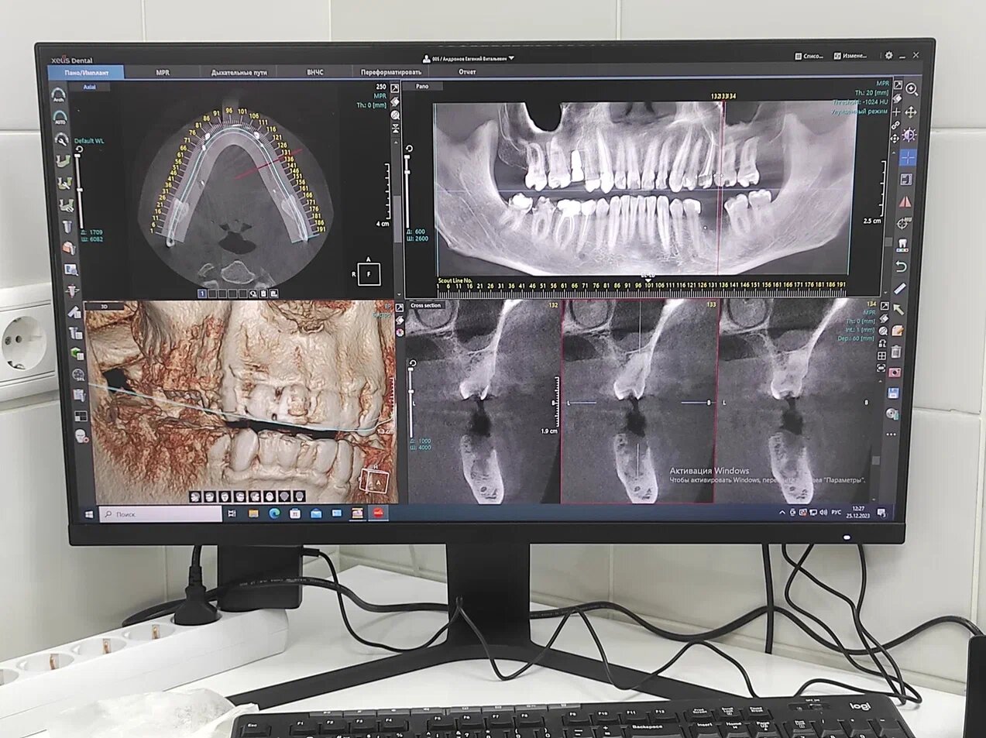The height and width of the screenshot is (738, 986).
Task: Click the trash delete icon
Action: (896, 352)
